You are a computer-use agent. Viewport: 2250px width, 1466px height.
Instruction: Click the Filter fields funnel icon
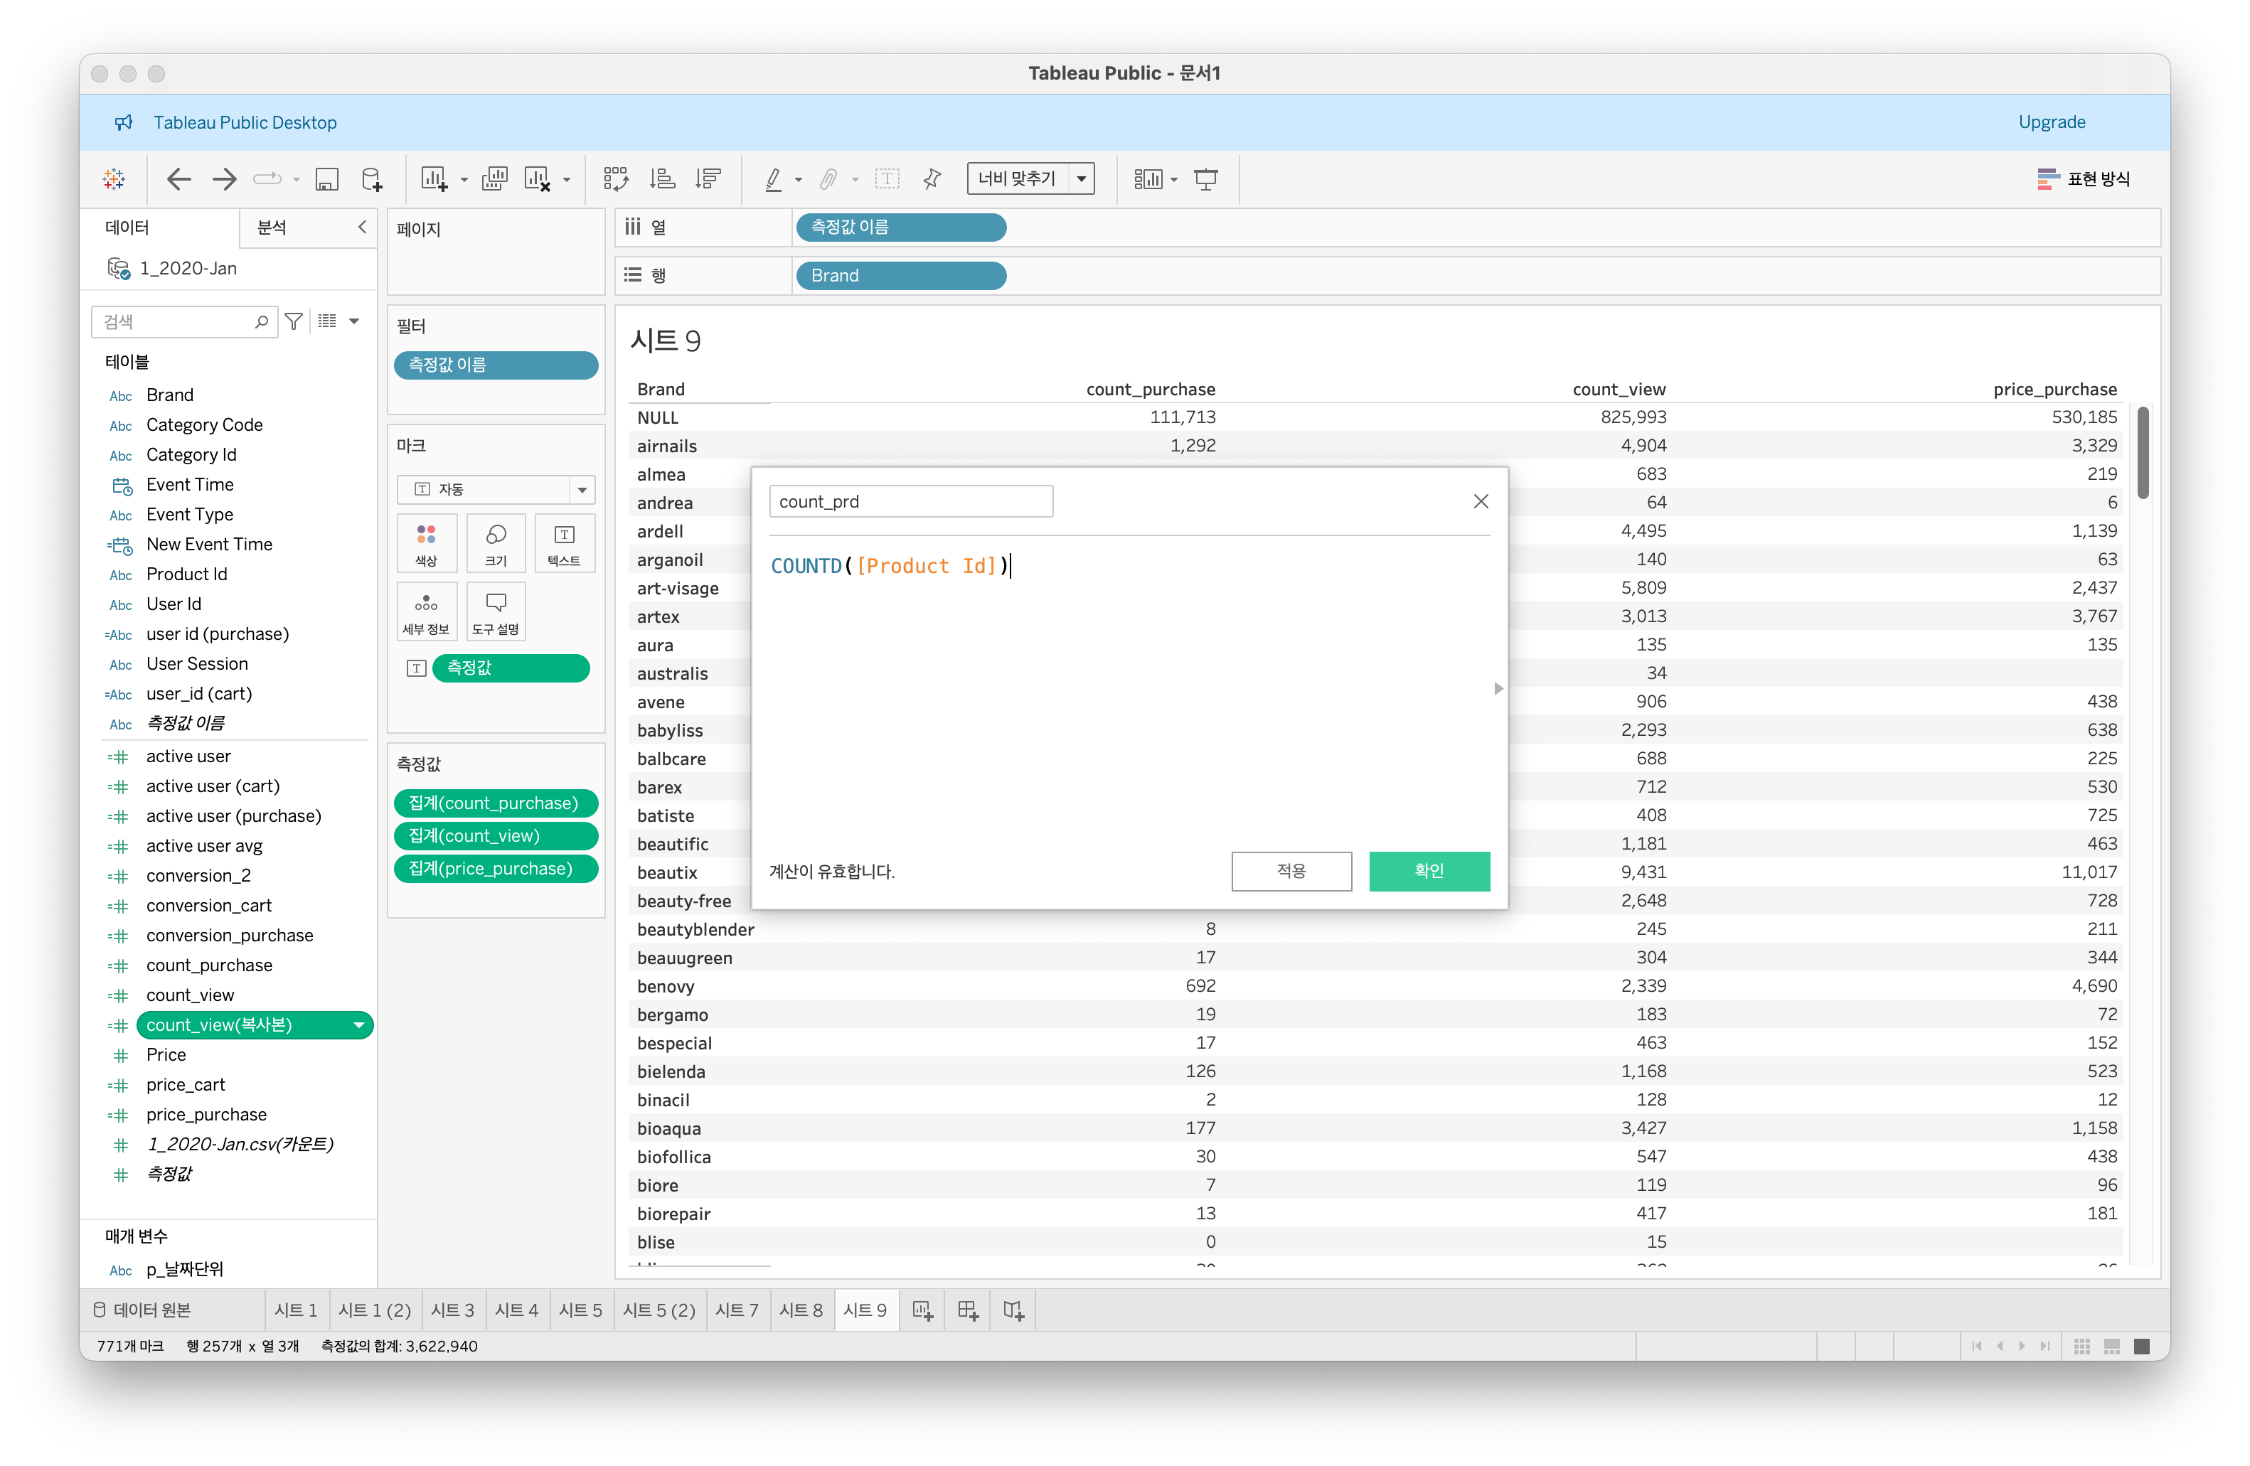[294, 321]
